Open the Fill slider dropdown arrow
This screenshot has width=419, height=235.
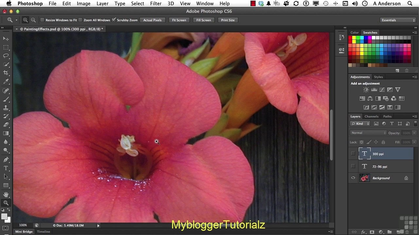point(414,142)
